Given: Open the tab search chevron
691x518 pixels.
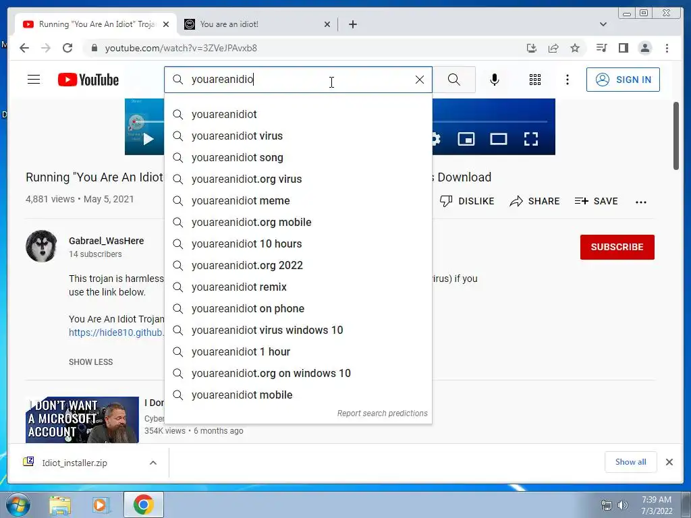Looking at the screenshot, I should [x=603, y=24].
